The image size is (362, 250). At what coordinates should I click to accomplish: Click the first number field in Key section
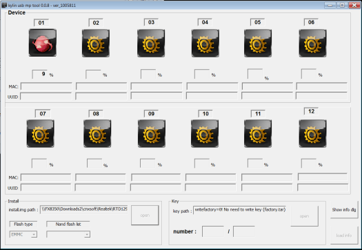[x=213, y=231]
